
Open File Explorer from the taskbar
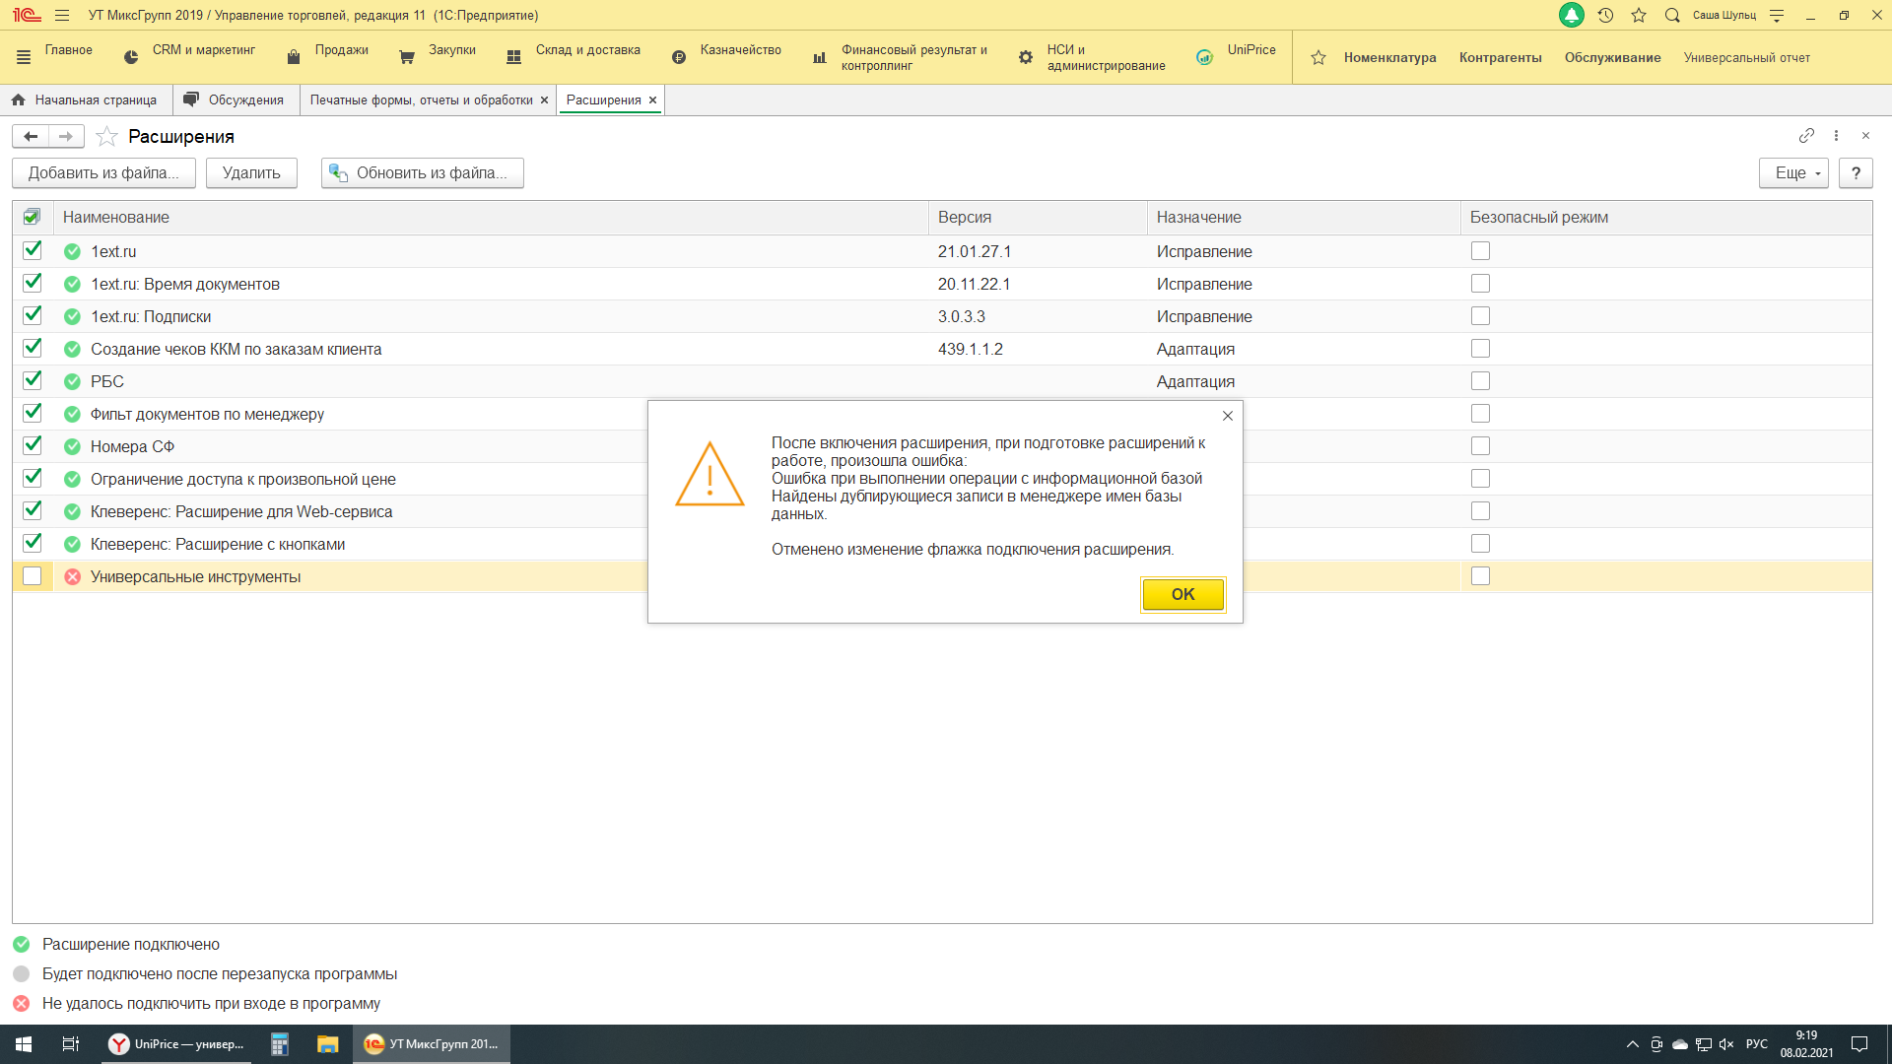click(x=327, y=1044)
